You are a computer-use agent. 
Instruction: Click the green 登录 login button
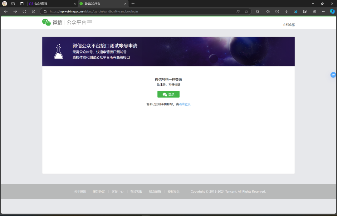[x=168, y=94]
